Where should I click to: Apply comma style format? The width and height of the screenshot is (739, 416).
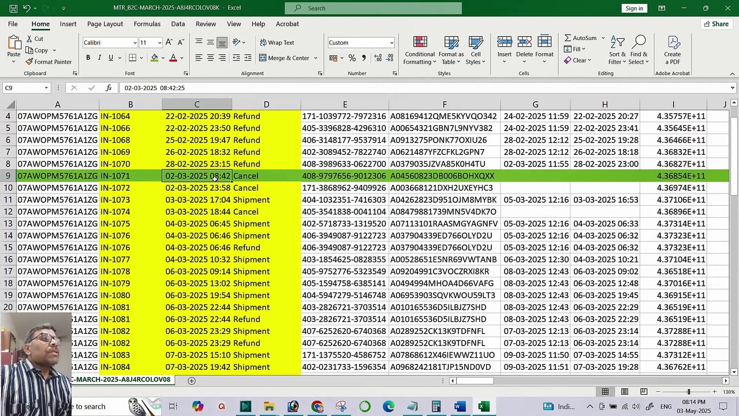click(364, 58)
